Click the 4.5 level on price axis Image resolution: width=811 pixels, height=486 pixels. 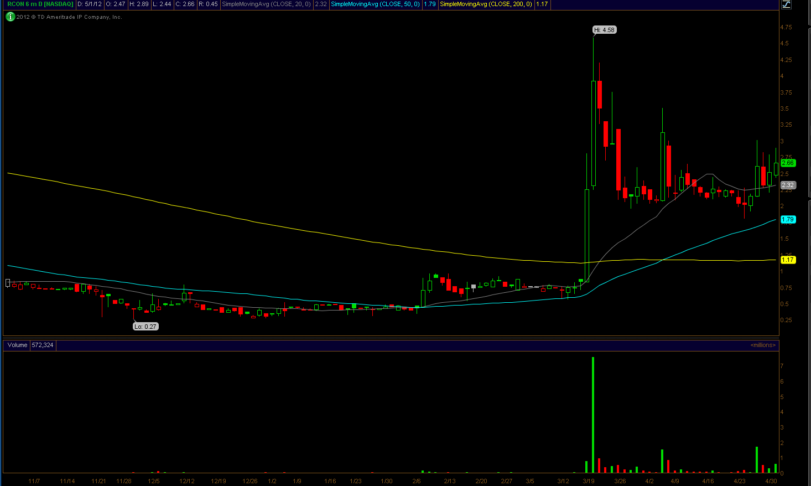pyautogui.click(x=784, y=43)
